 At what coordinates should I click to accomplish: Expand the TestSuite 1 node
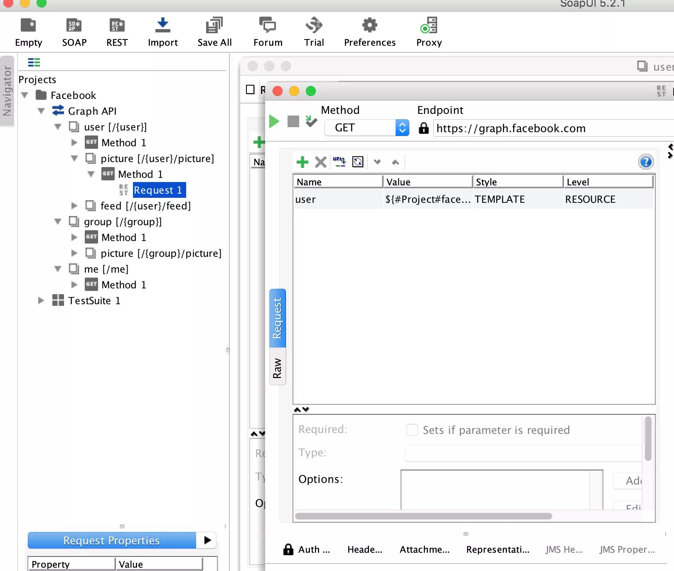(41, 300)
